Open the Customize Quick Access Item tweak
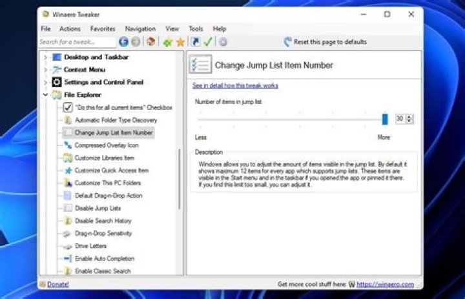Image resolution: width=465 pixels, height=299 pixels. click(111, 170)
